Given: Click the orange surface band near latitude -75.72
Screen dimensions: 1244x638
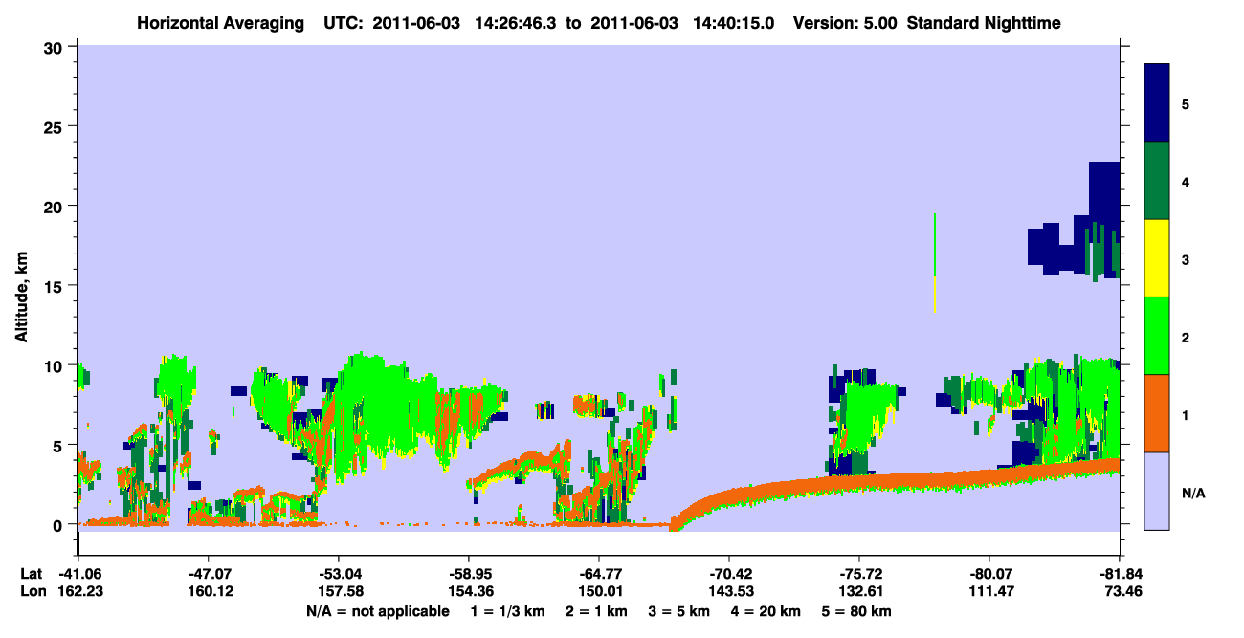Looking at the screenshot, I should 859,481.
